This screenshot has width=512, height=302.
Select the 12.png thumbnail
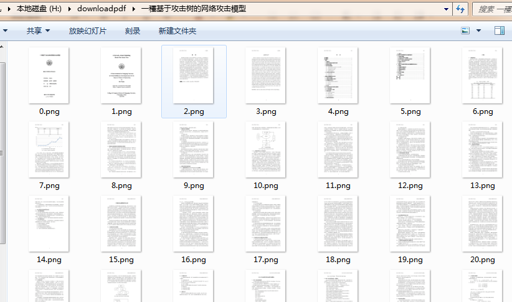(x=410, y=149)
